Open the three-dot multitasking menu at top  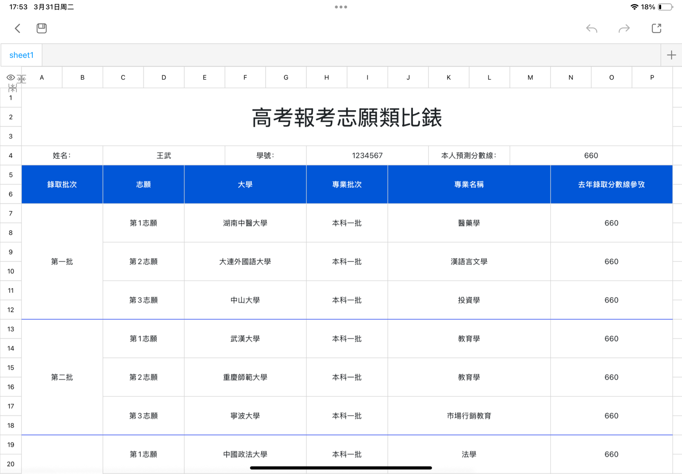pyautogui.click(x=341, y=7)
